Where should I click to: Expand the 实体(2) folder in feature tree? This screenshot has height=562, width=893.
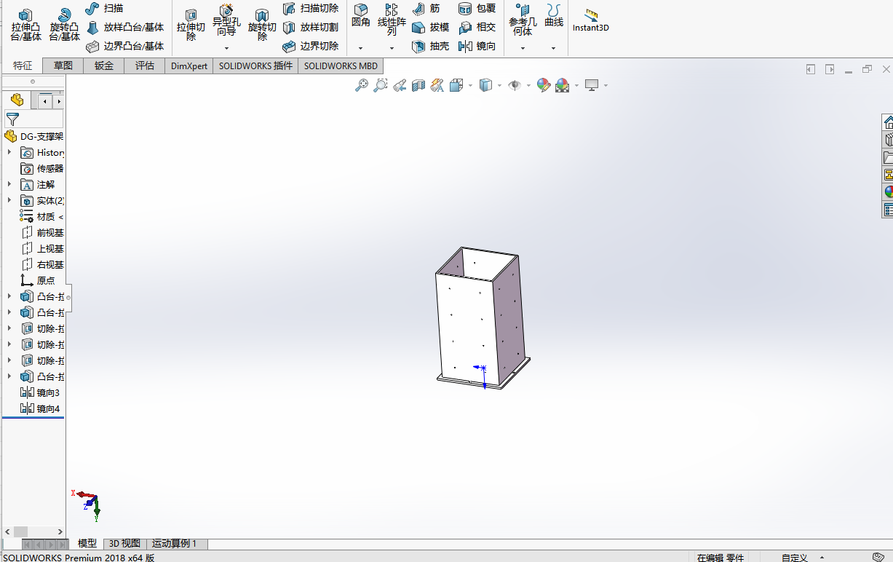[7, 200]
